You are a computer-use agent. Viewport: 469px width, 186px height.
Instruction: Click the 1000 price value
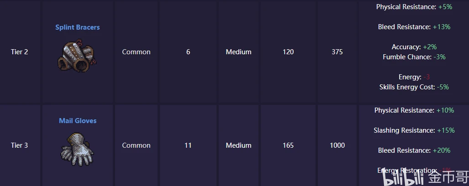click(337, 145)
